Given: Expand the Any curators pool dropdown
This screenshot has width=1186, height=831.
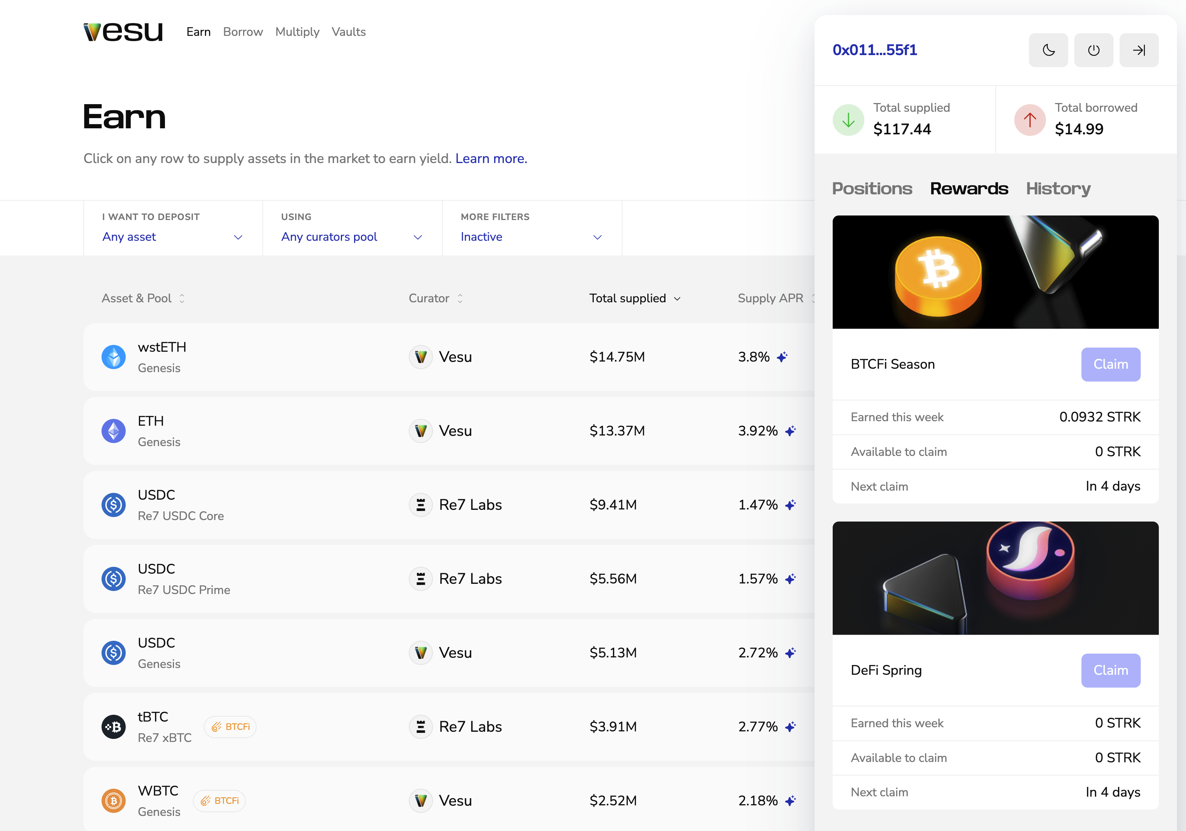Looking at the screenshot, I should (352, 237).
